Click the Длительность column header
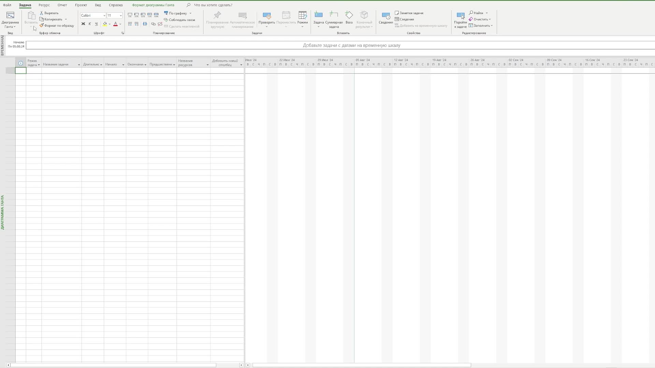This screenshot has height=368, width=655. tap(92, 63)
